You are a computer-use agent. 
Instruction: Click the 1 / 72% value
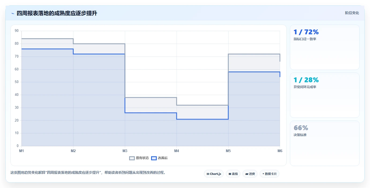[x=306, y=32]
